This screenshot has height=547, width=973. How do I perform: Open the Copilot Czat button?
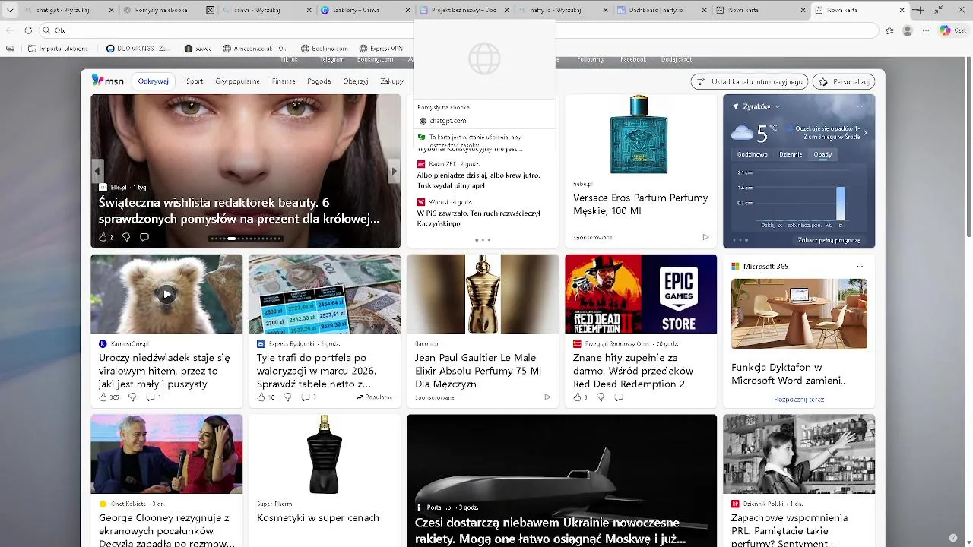click(952, 30)
